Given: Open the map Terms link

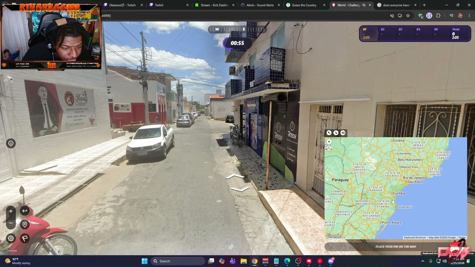Looking at the screenshot, I should [x=462, y=237].
